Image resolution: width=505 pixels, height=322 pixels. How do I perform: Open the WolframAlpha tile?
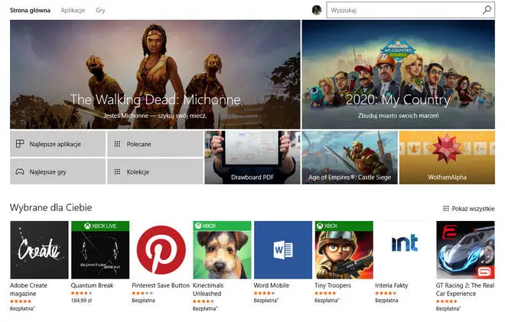click(x=447, y=158)
